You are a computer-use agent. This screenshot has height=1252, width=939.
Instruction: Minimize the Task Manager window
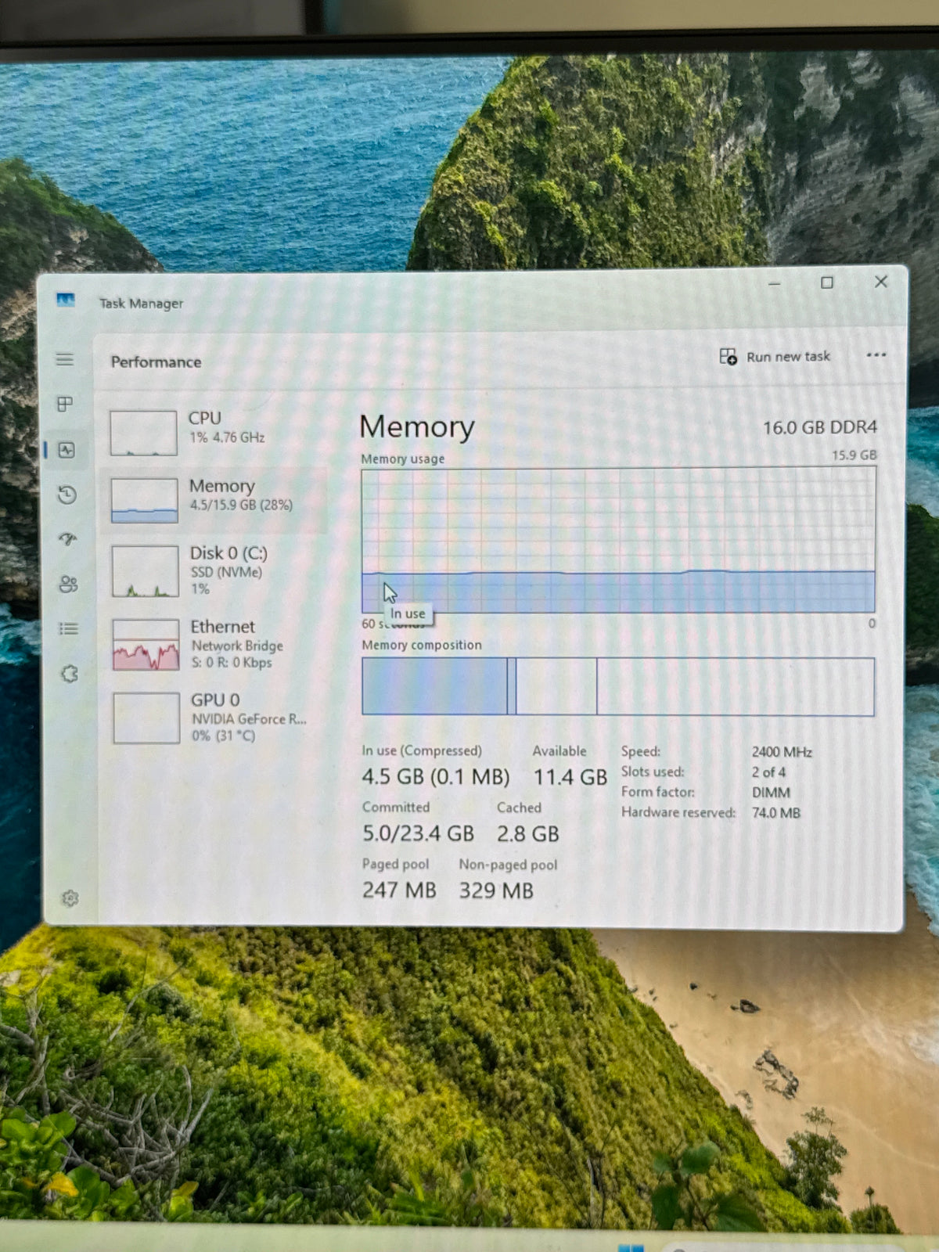pos(775,283)
